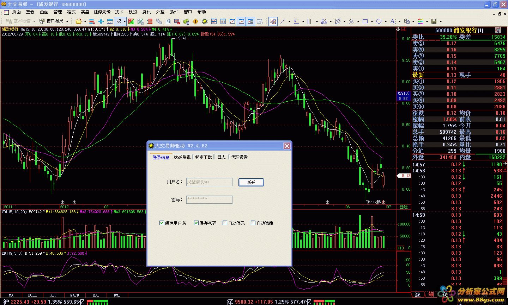
Task: Select the ellipse drawing tool
Action: [x=379, y=21]
